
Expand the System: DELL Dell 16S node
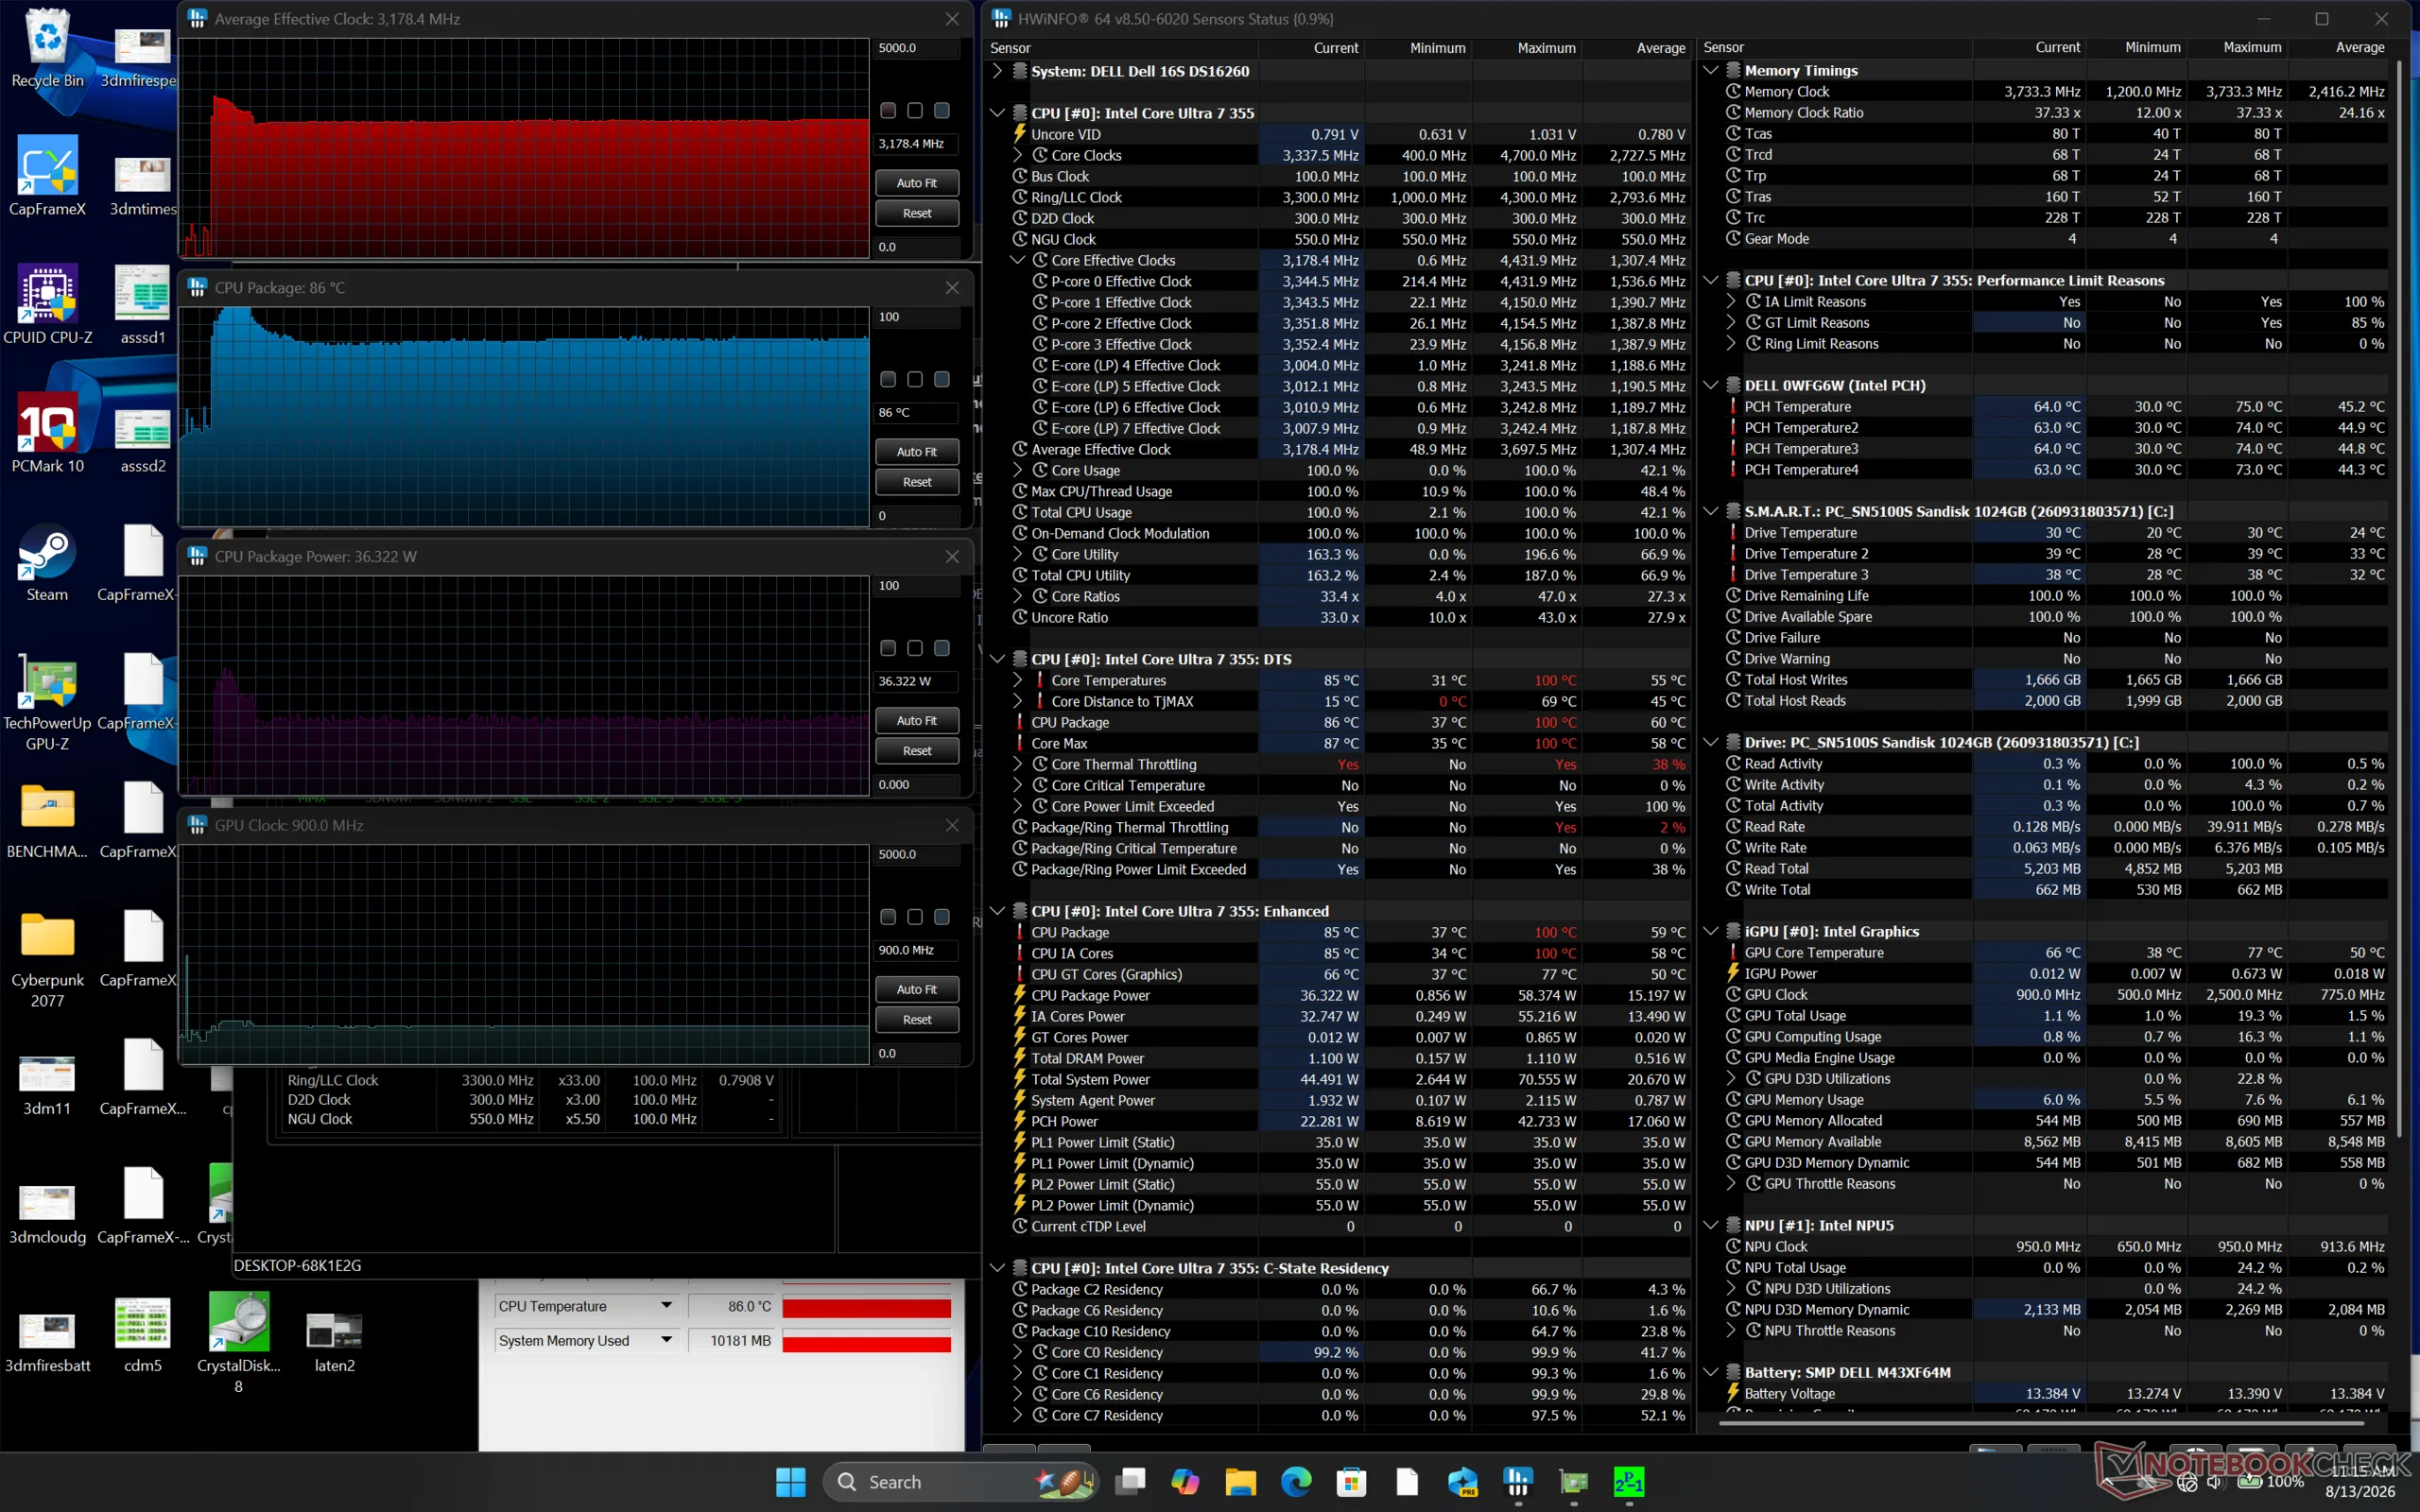tap(996, 71)
